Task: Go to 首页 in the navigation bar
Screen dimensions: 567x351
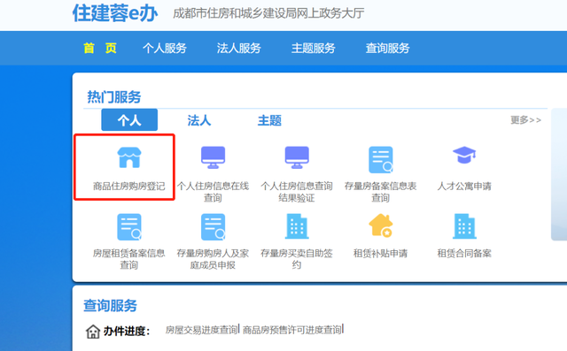Action: point(100,48)
